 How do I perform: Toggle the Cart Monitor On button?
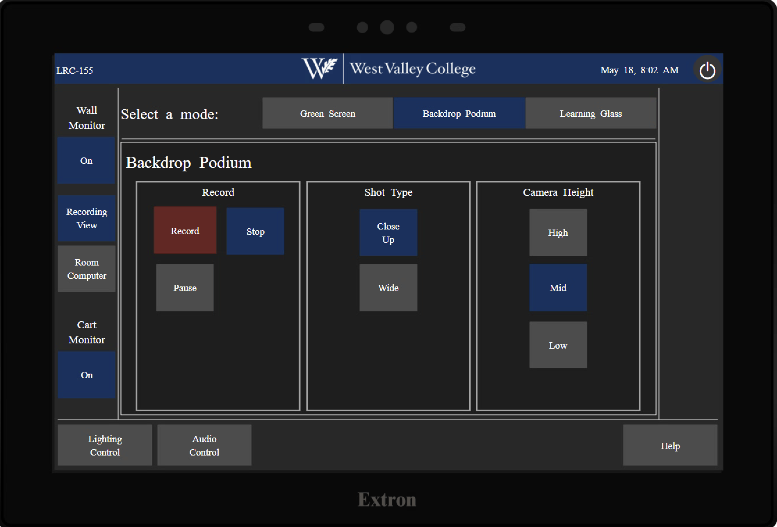coord(87,375)
